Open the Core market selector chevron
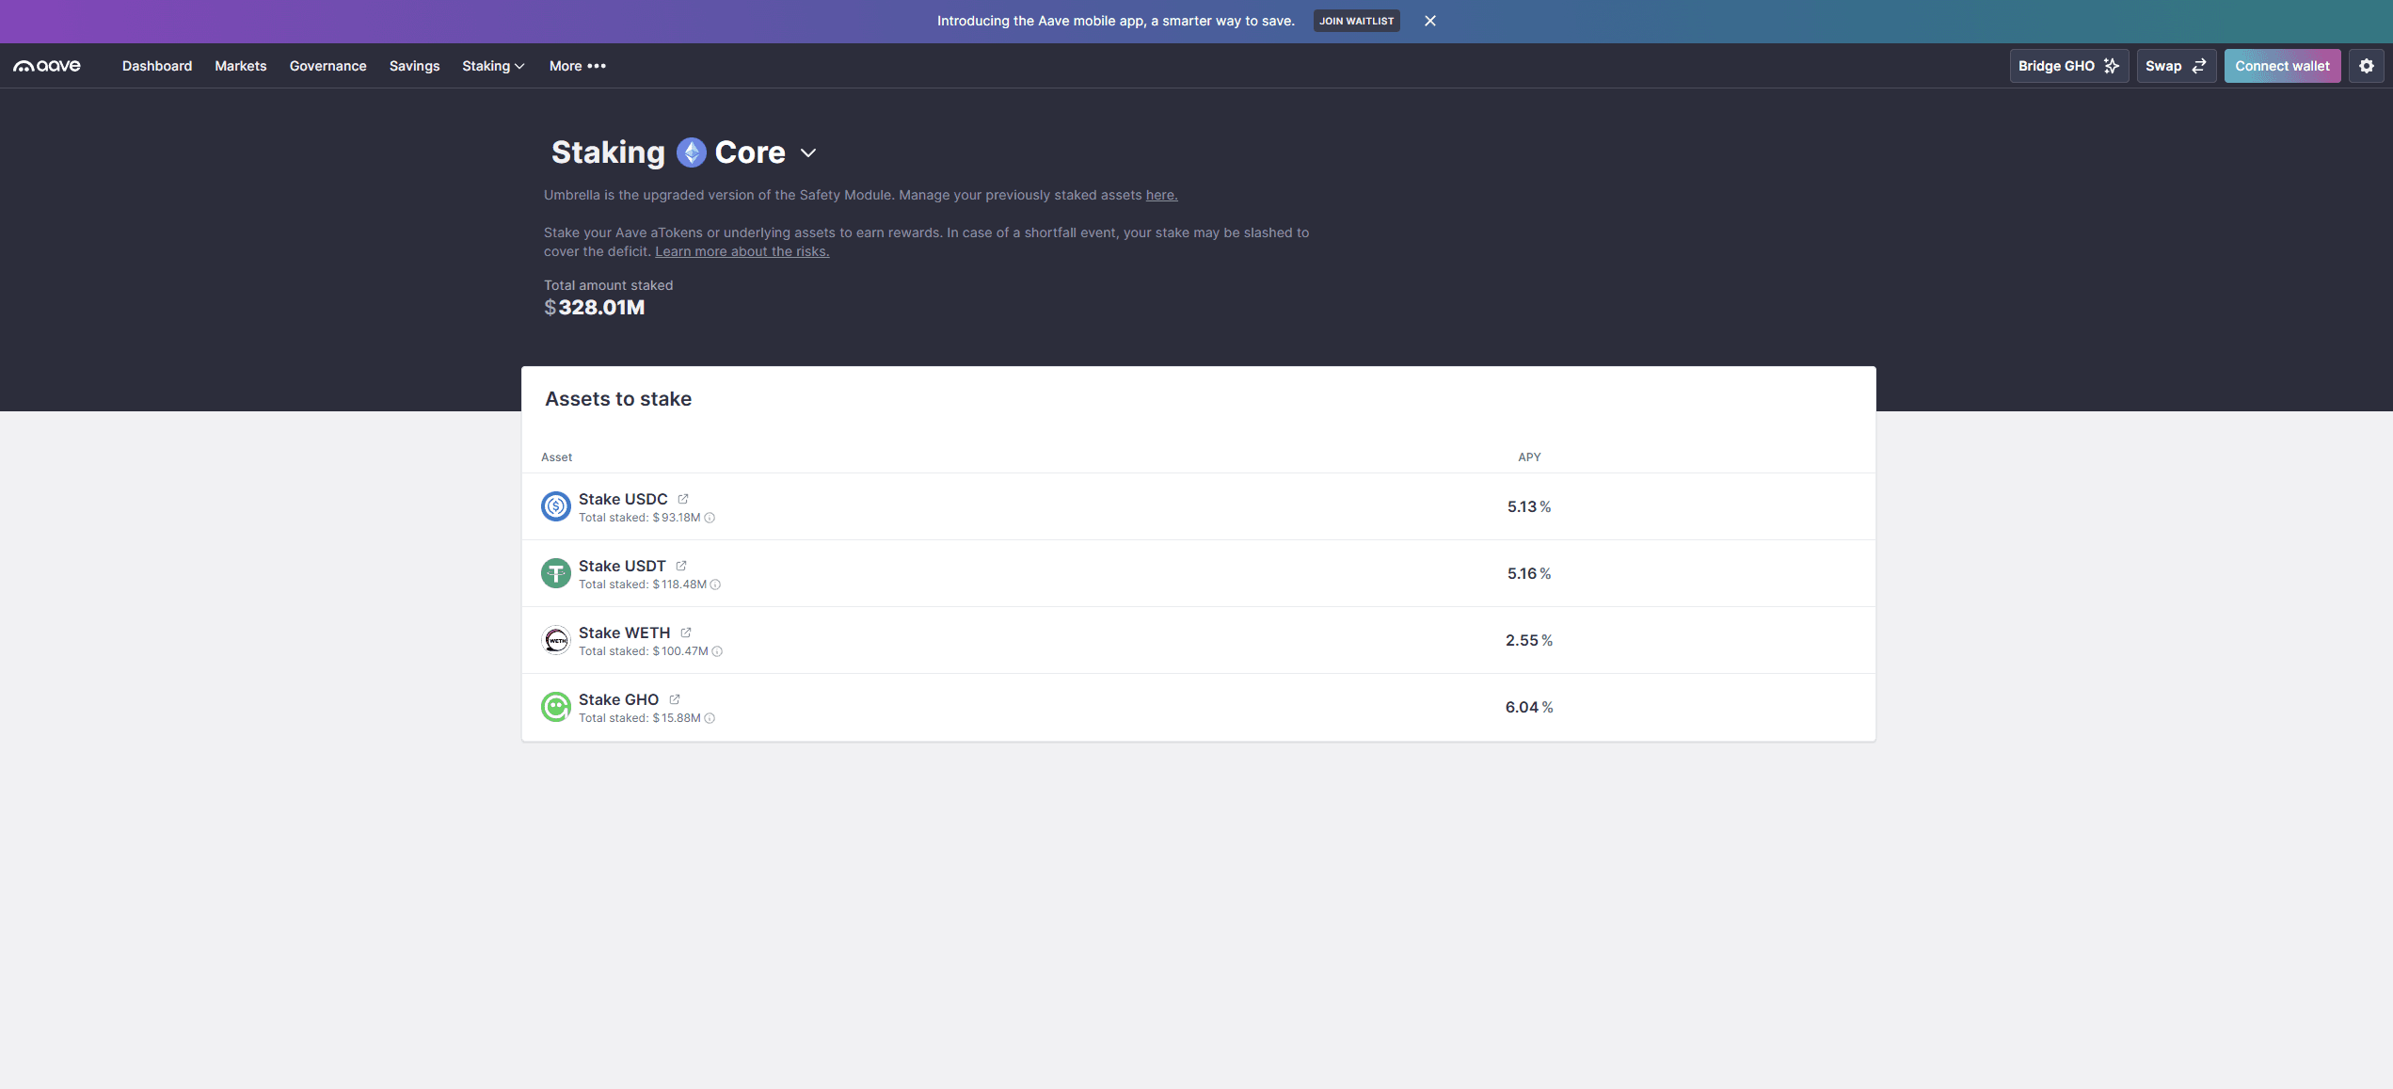Screen dimensions: 2393x1089 coord(808,152)
